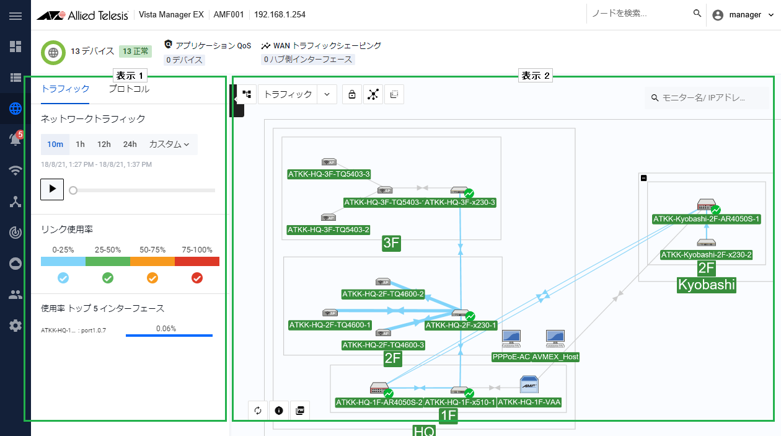The height and width of the screenshot is (436, 781).
Task: Open the manager account dropdown
Action: pos(744,15)
